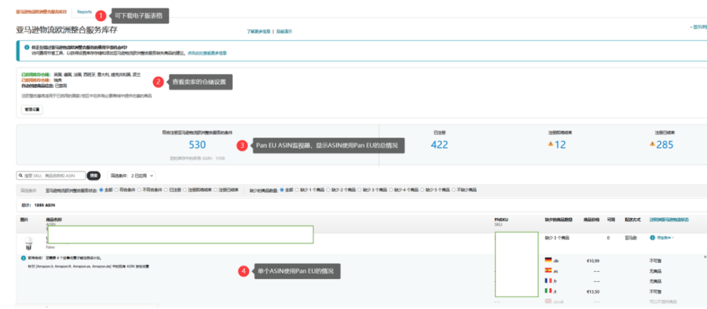Select the 缺少 4 个商品 radio
707x309 pixels.
391,190
